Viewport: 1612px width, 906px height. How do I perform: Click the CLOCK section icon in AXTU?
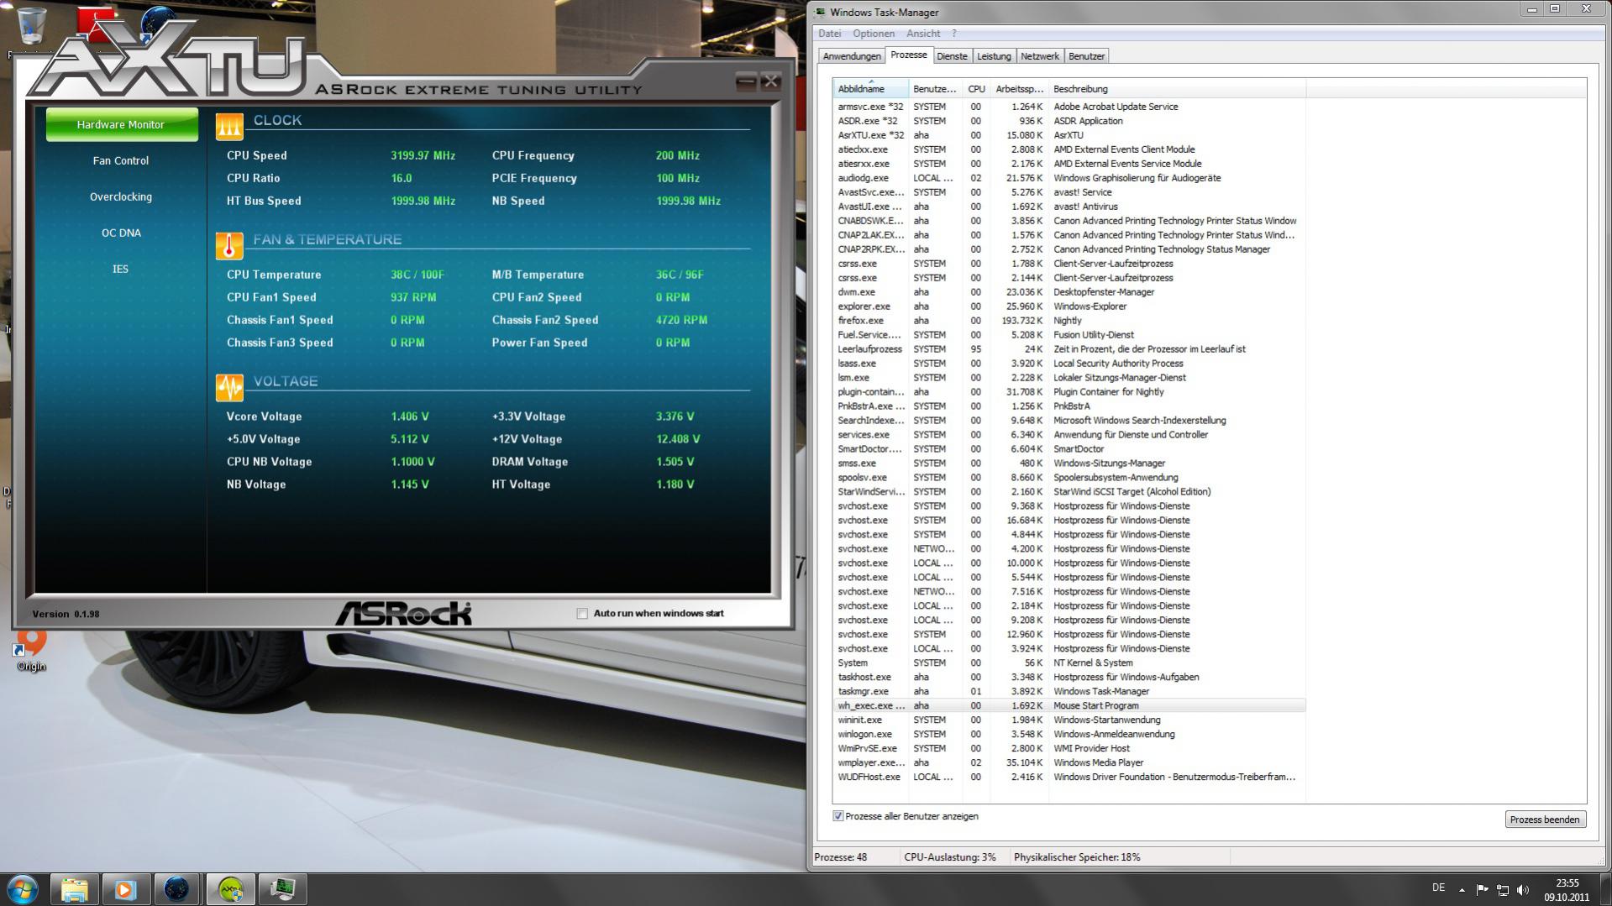coord(229,126)
